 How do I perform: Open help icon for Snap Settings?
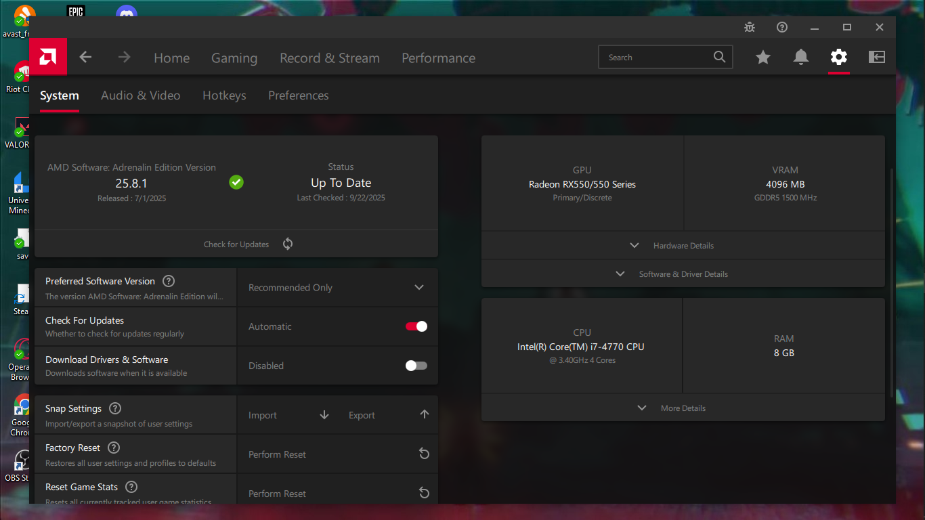[x=115, y=408]
